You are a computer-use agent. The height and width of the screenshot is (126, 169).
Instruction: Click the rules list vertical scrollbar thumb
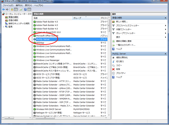(109, 25)
